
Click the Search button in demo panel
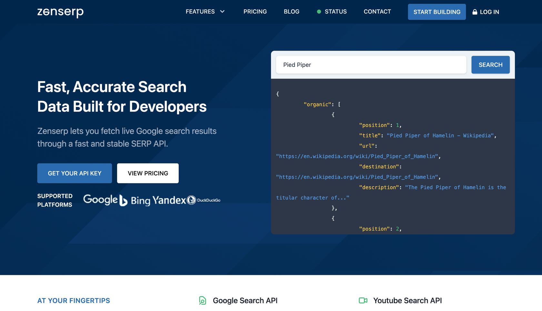click(490, 65)
